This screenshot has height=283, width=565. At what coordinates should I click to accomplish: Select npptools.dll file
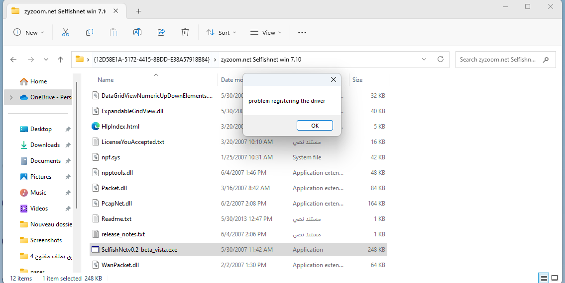tap(238, 173)
